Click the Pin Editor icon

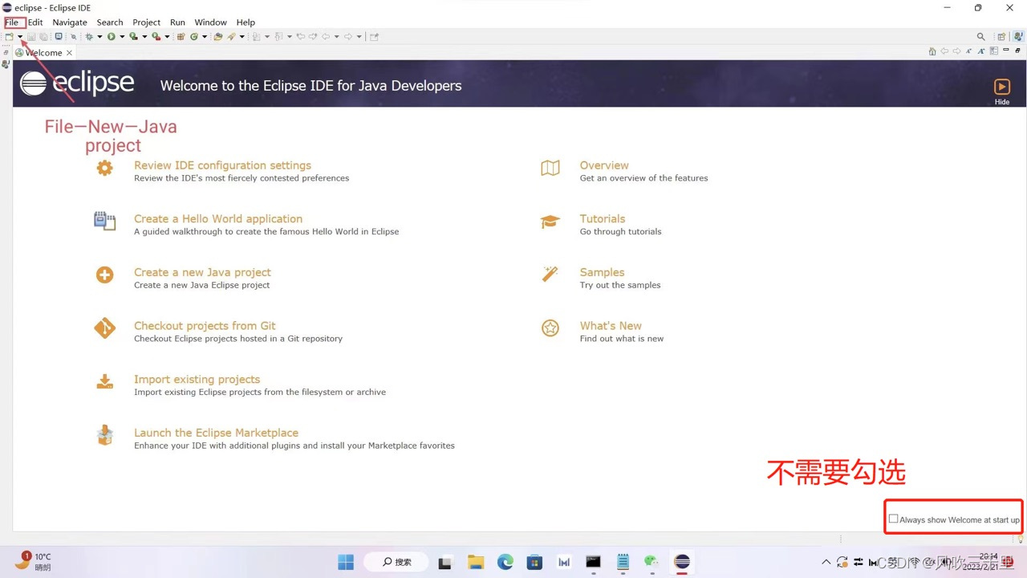point(374,36)
